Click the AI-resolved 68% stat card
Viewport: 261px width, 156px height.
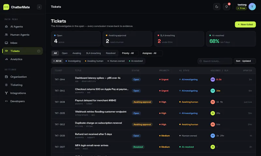tap(231, 39)
